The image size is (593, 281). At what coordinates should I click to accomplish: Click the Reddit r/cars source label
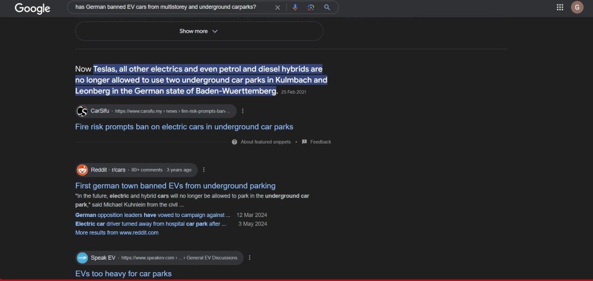point(108,170)
